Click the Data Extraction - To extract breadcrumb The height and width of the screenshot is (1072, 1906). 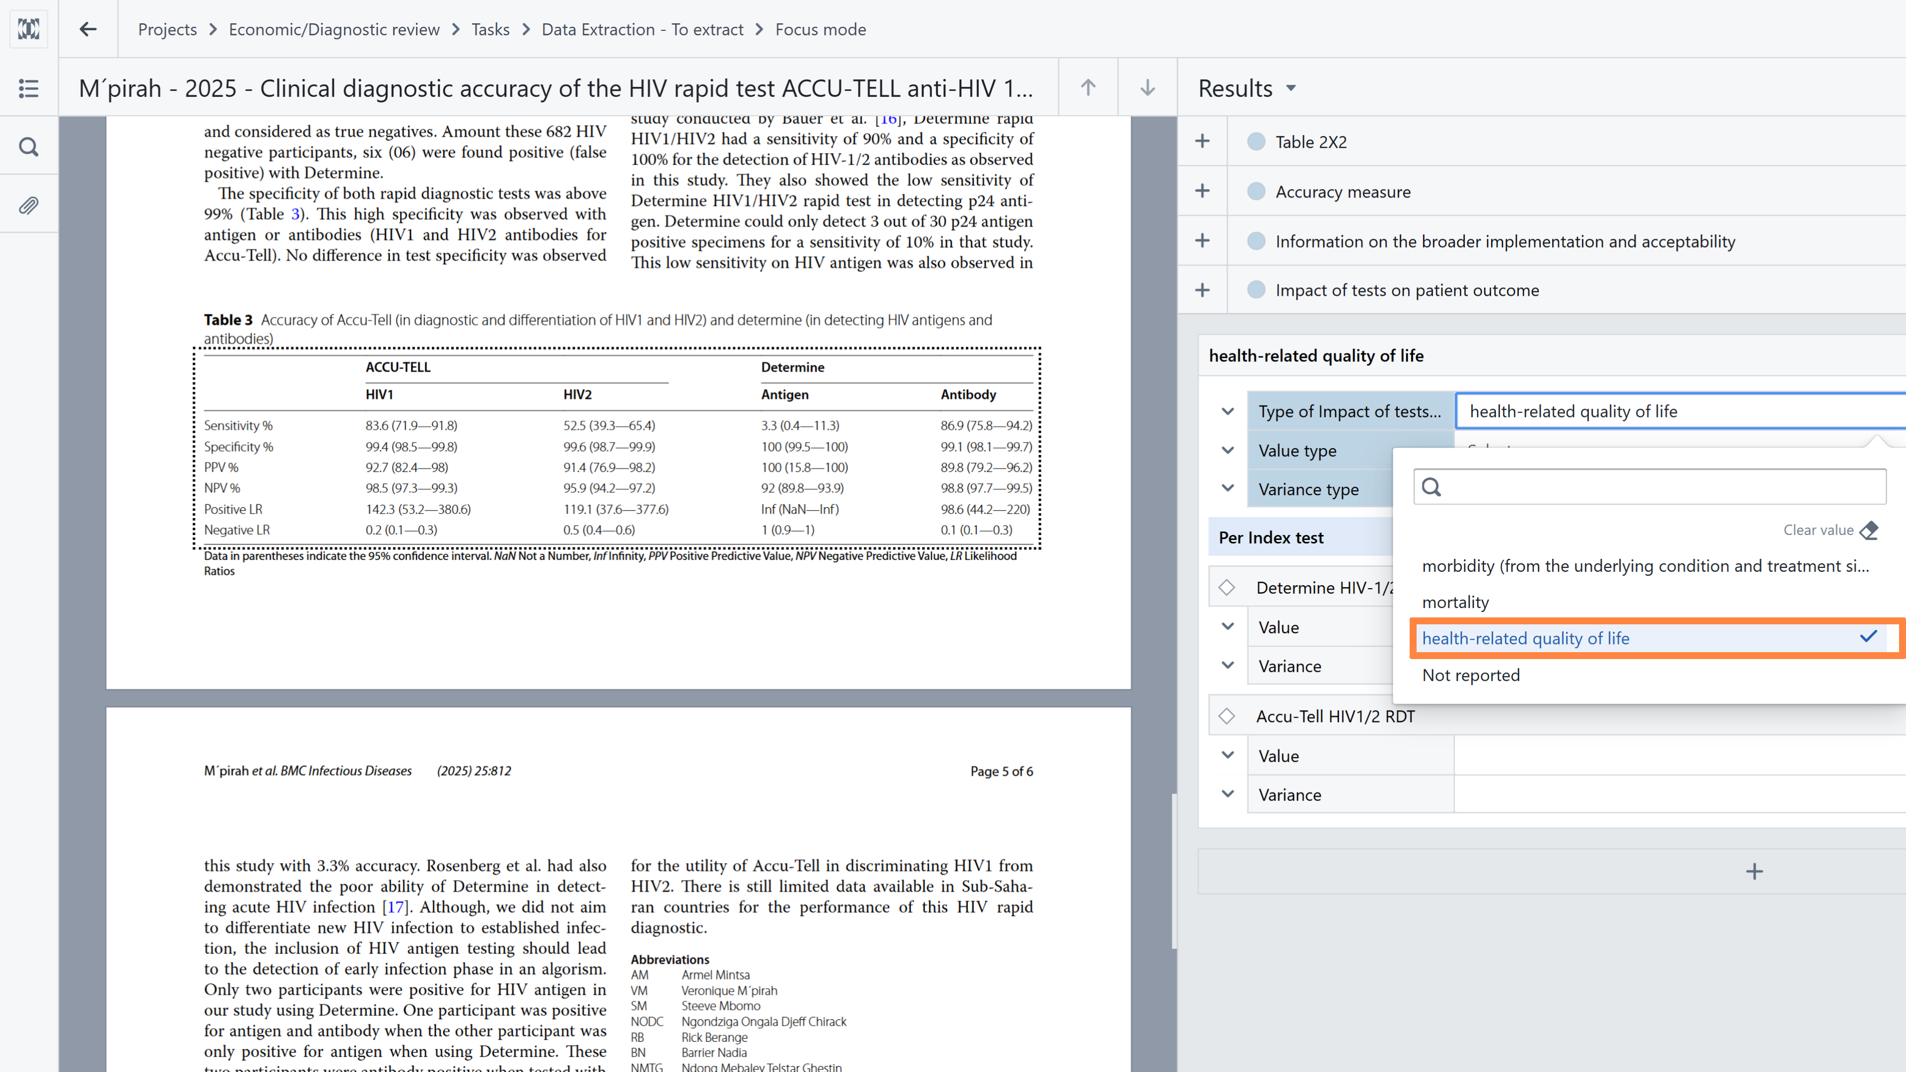click(x=642, y=30)
